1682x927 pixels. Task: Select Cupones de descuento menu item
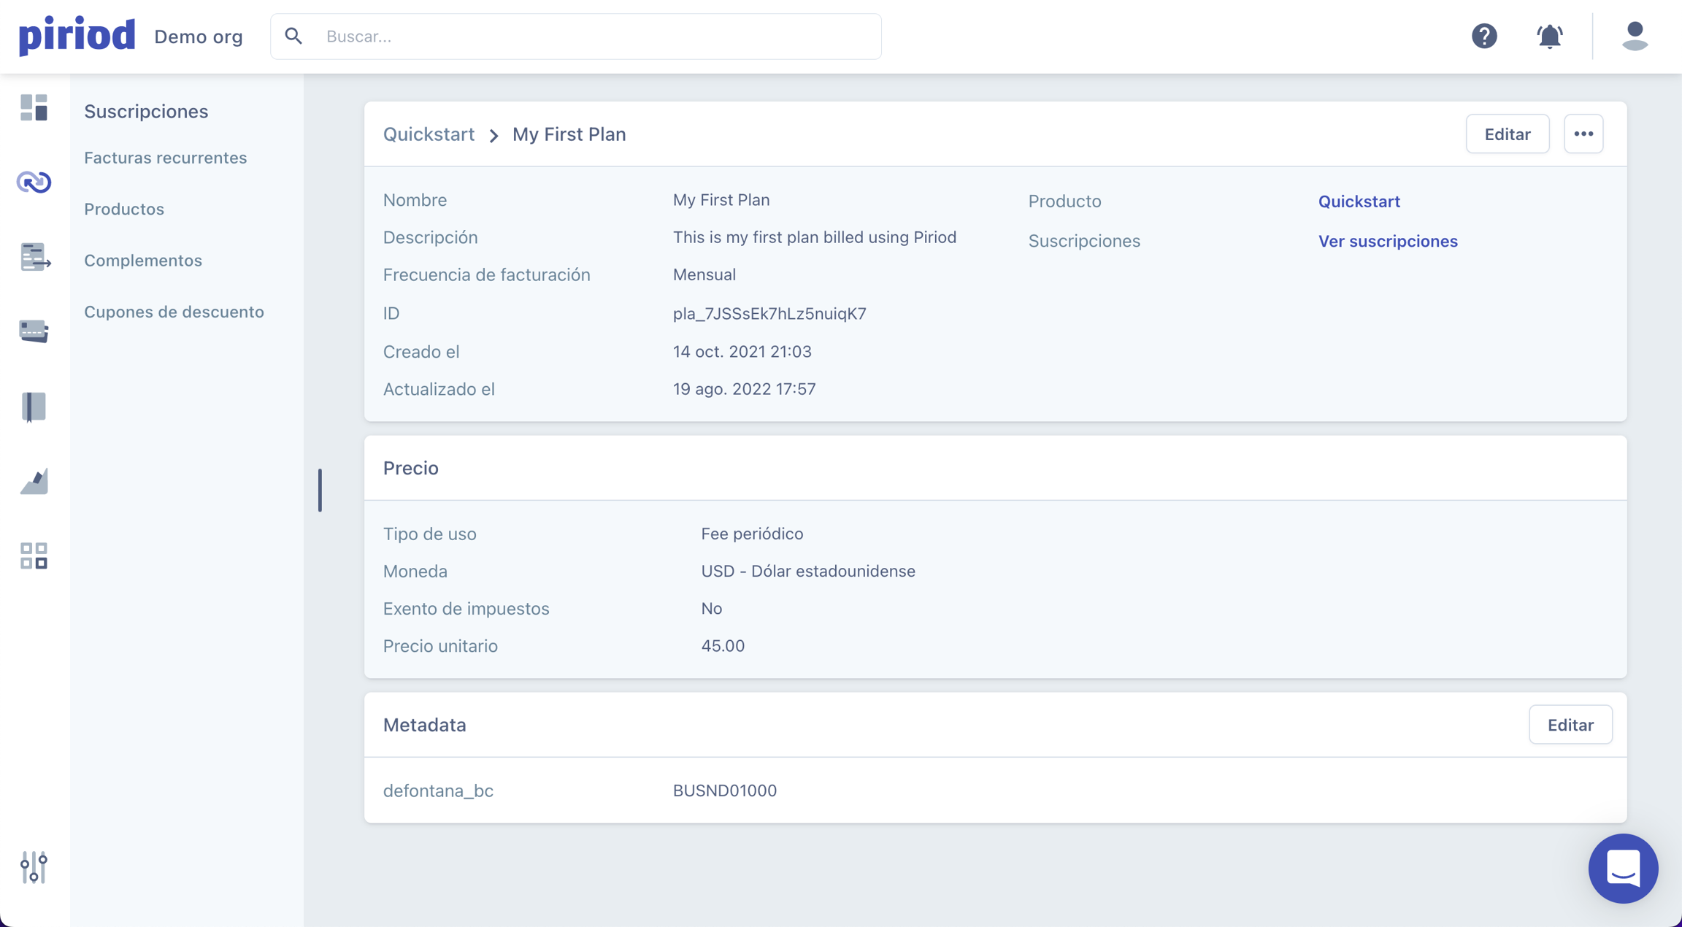174,312
